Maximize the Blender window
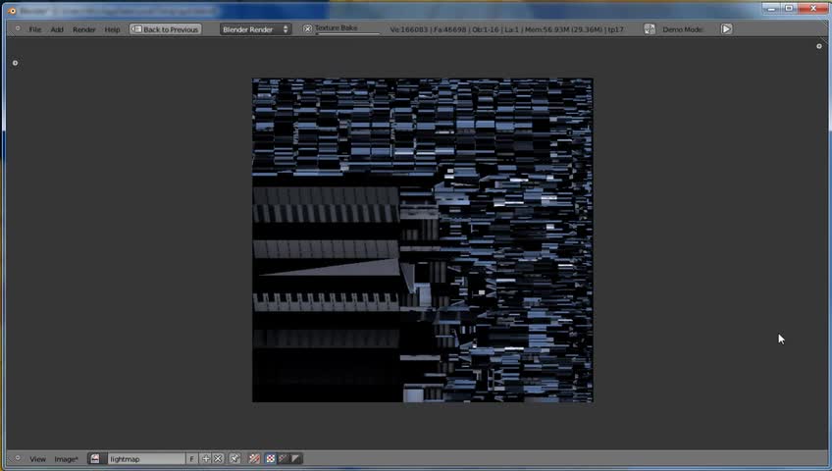This screenshot has height=471, width=832. click(x=789, y=9)
